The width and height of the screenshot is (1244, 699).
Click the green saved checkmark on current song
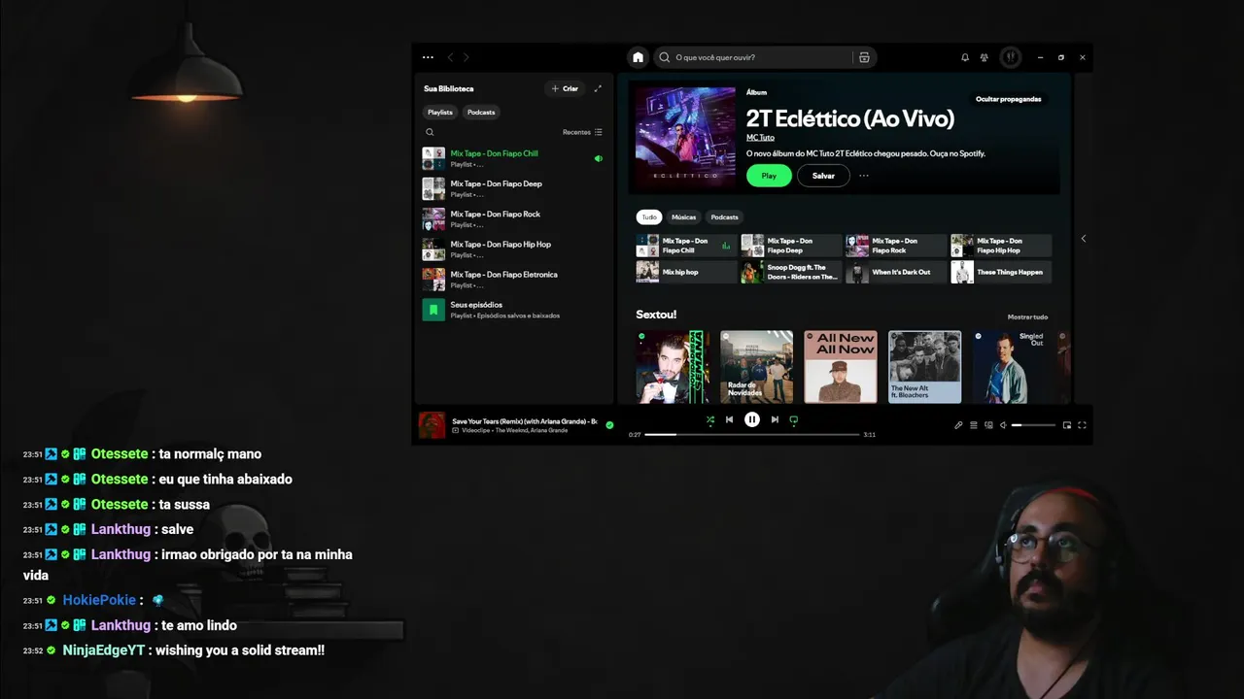pos(609,425)
